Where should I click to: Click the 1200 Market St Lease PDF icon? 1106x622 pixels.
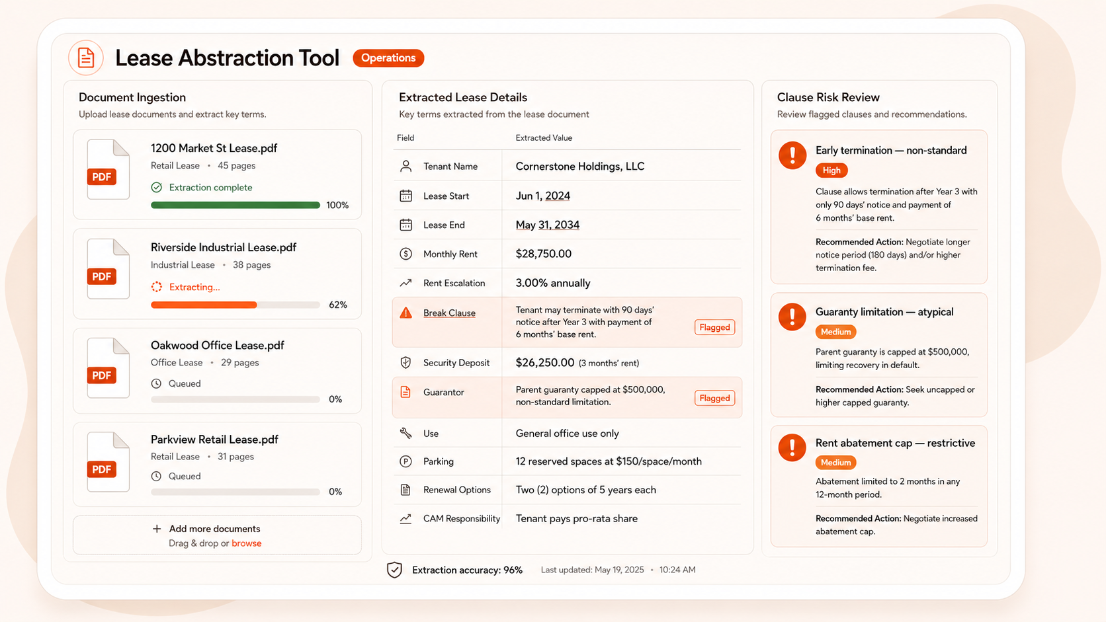coord(108,169)
